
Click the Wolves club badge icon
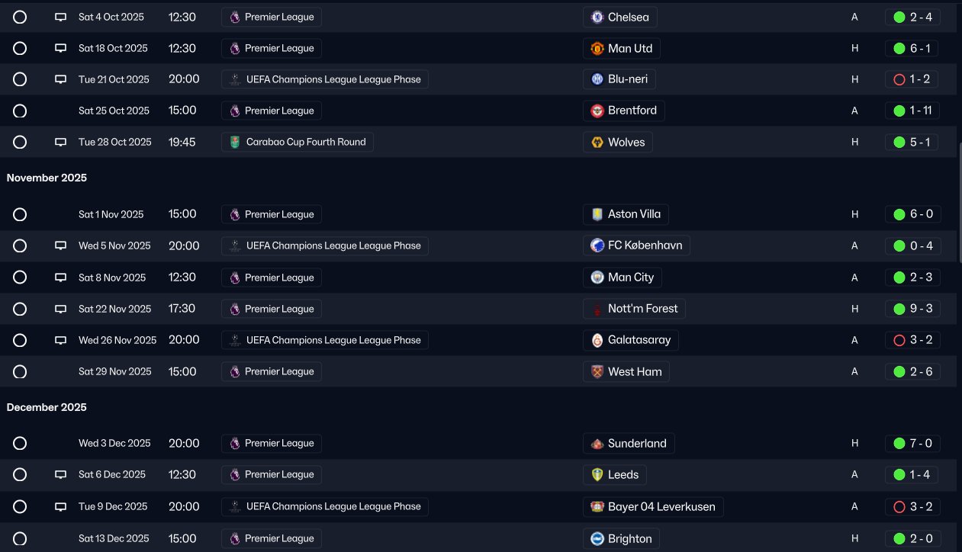point(597,143)
